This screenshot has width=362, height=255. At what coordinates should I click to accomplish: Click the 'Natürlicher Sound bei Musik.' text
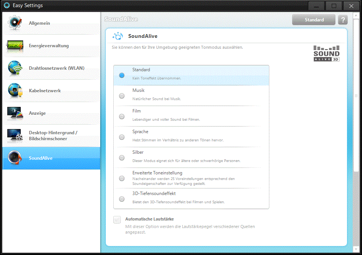[156, 99]
